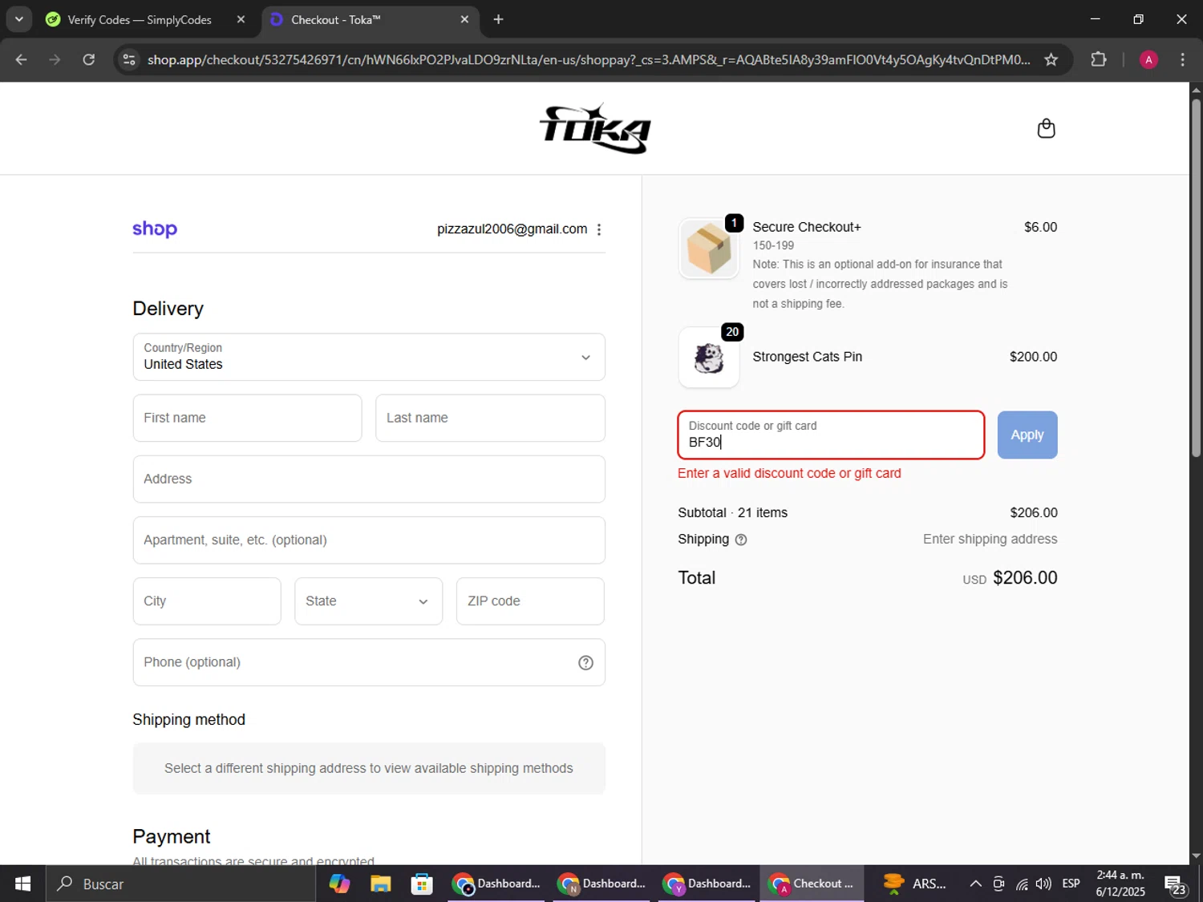
Task: Open Microsoft Store from the taskbar
Action: tap(422, 884)
